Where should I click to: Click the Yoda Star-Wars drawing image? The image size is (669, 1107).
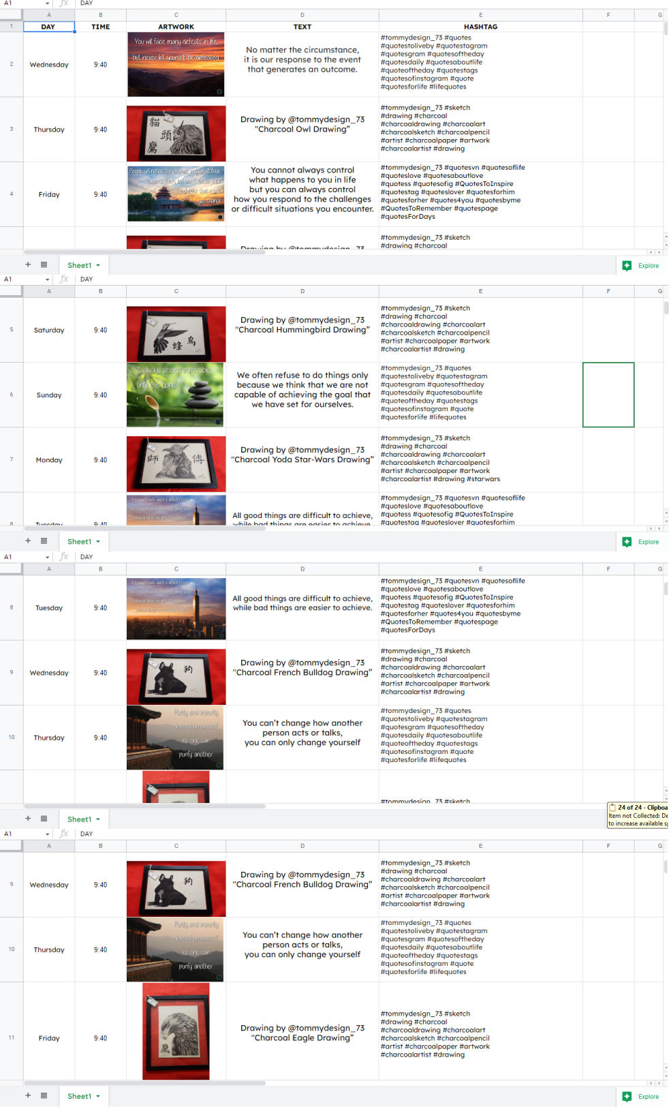pyautogui.click(x=176, y=464)
